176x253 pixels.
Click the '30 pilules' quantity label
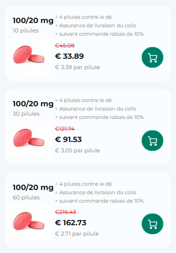tap(26, 114)
